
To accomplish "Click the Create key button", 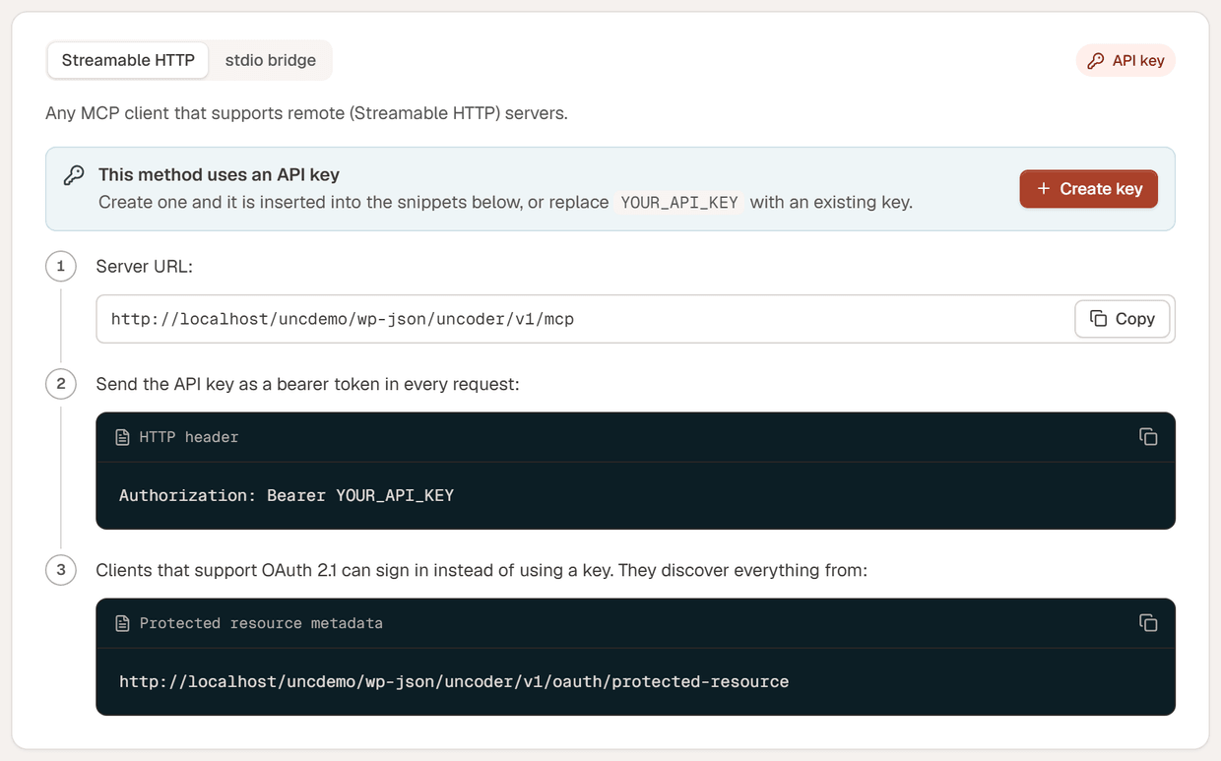I will pos(1088,189).
